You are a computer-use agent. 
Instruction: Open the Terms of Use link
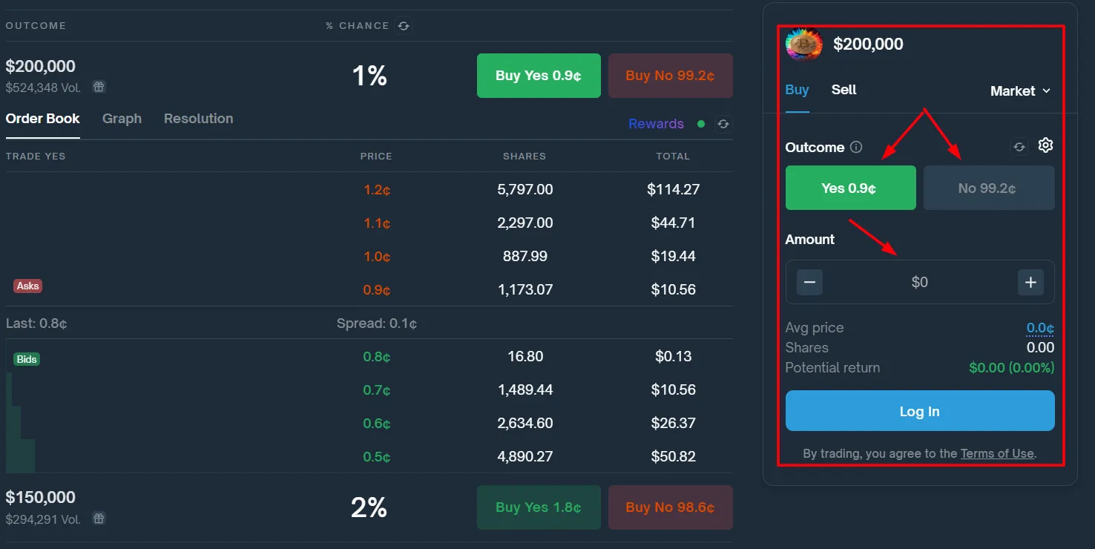(997, 453)
